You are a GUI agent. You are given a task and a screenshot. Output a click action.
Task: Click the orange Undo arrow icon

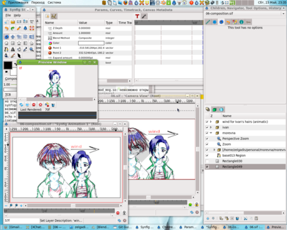[x=6, y=28]
